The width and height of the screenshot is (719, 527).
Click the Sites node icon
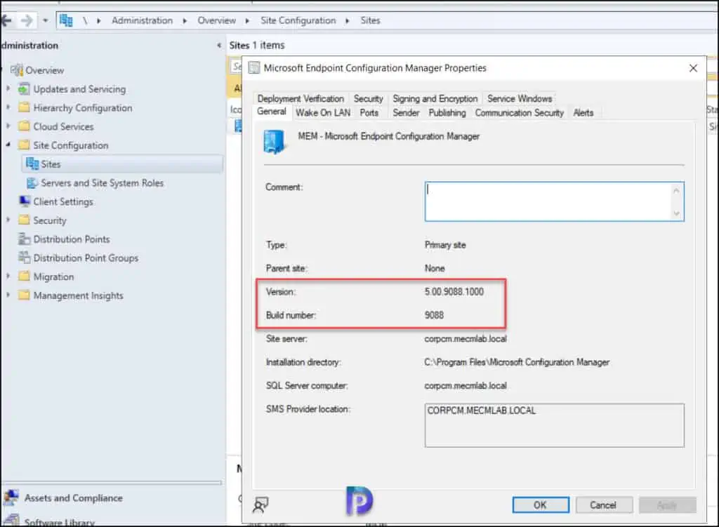(x=32, y=164)
